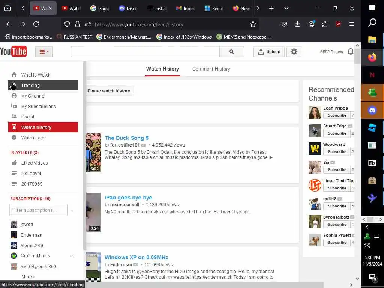Subscribe to Sophia Pruett
Viewport: 384px width, 288px height.
337,243
